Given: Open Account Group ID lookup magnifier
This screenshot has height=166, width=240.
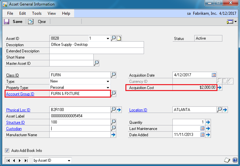Looking at the screenshot, I should pyautogui.click(x=113, y=93).
